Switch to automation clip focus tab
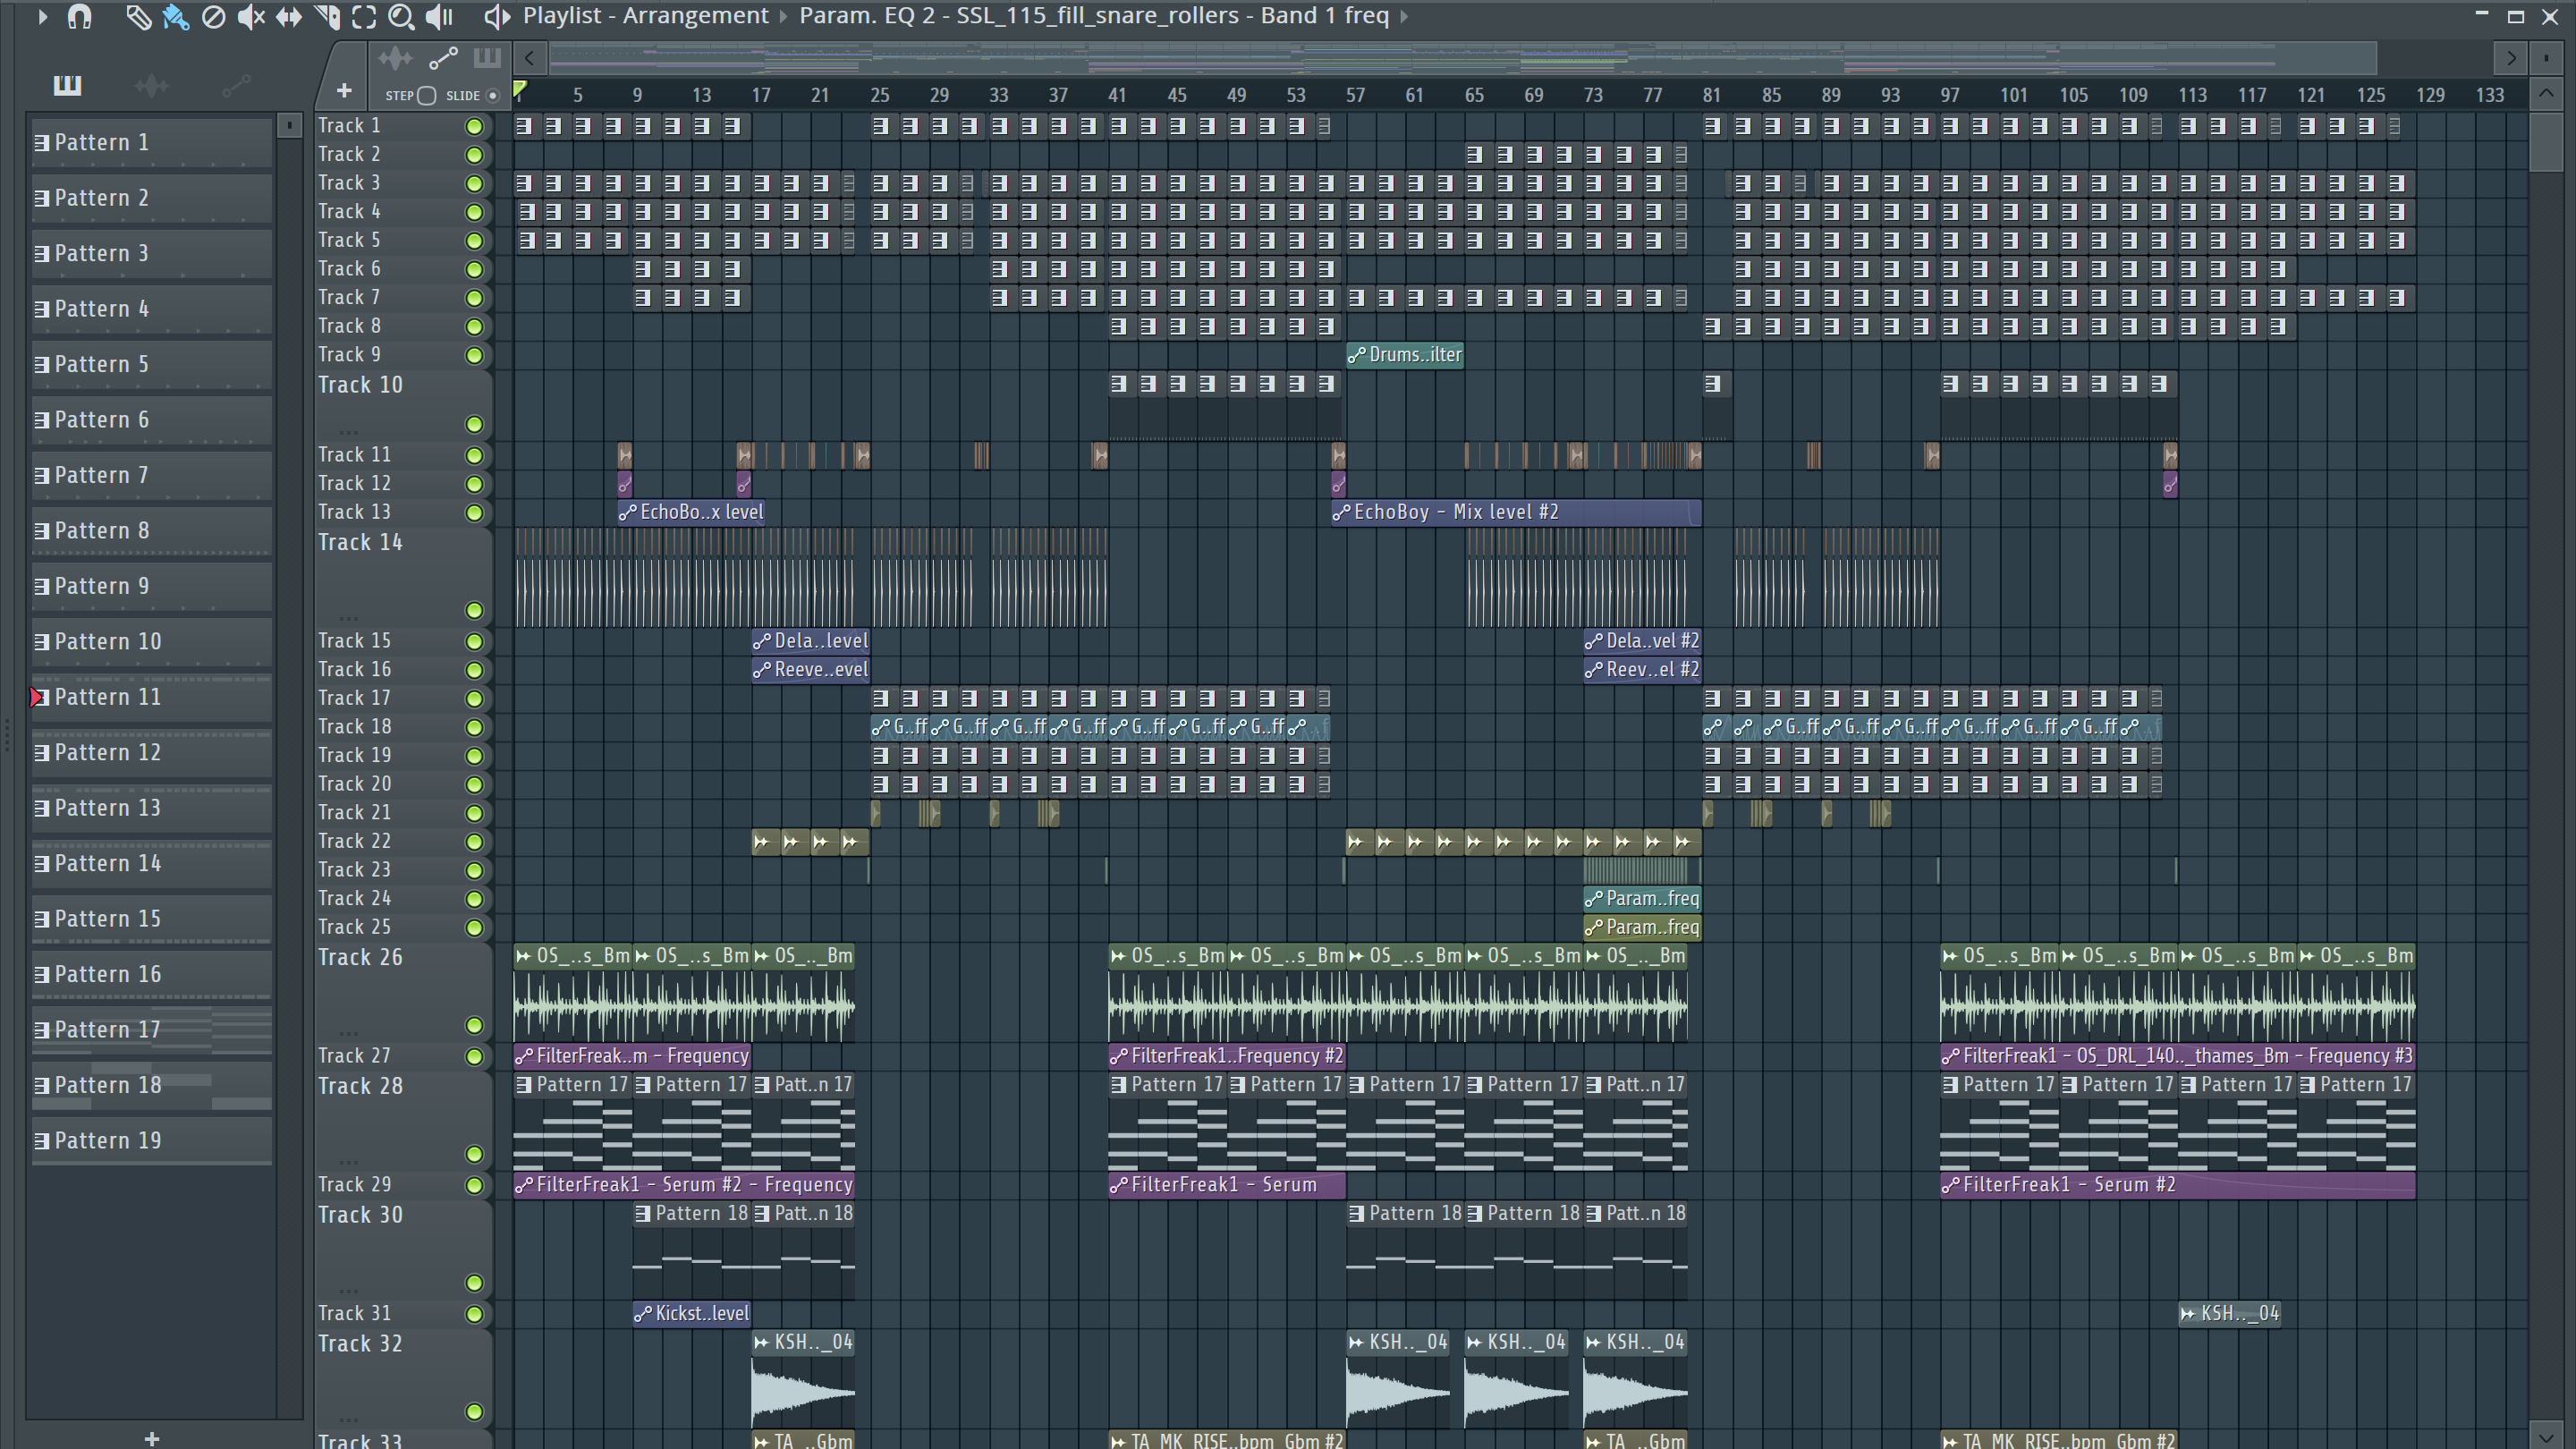 coord(443,58)
